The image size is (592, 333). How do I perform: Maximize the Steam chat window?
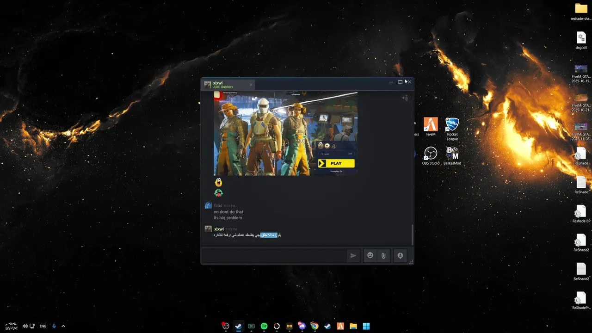400,82
